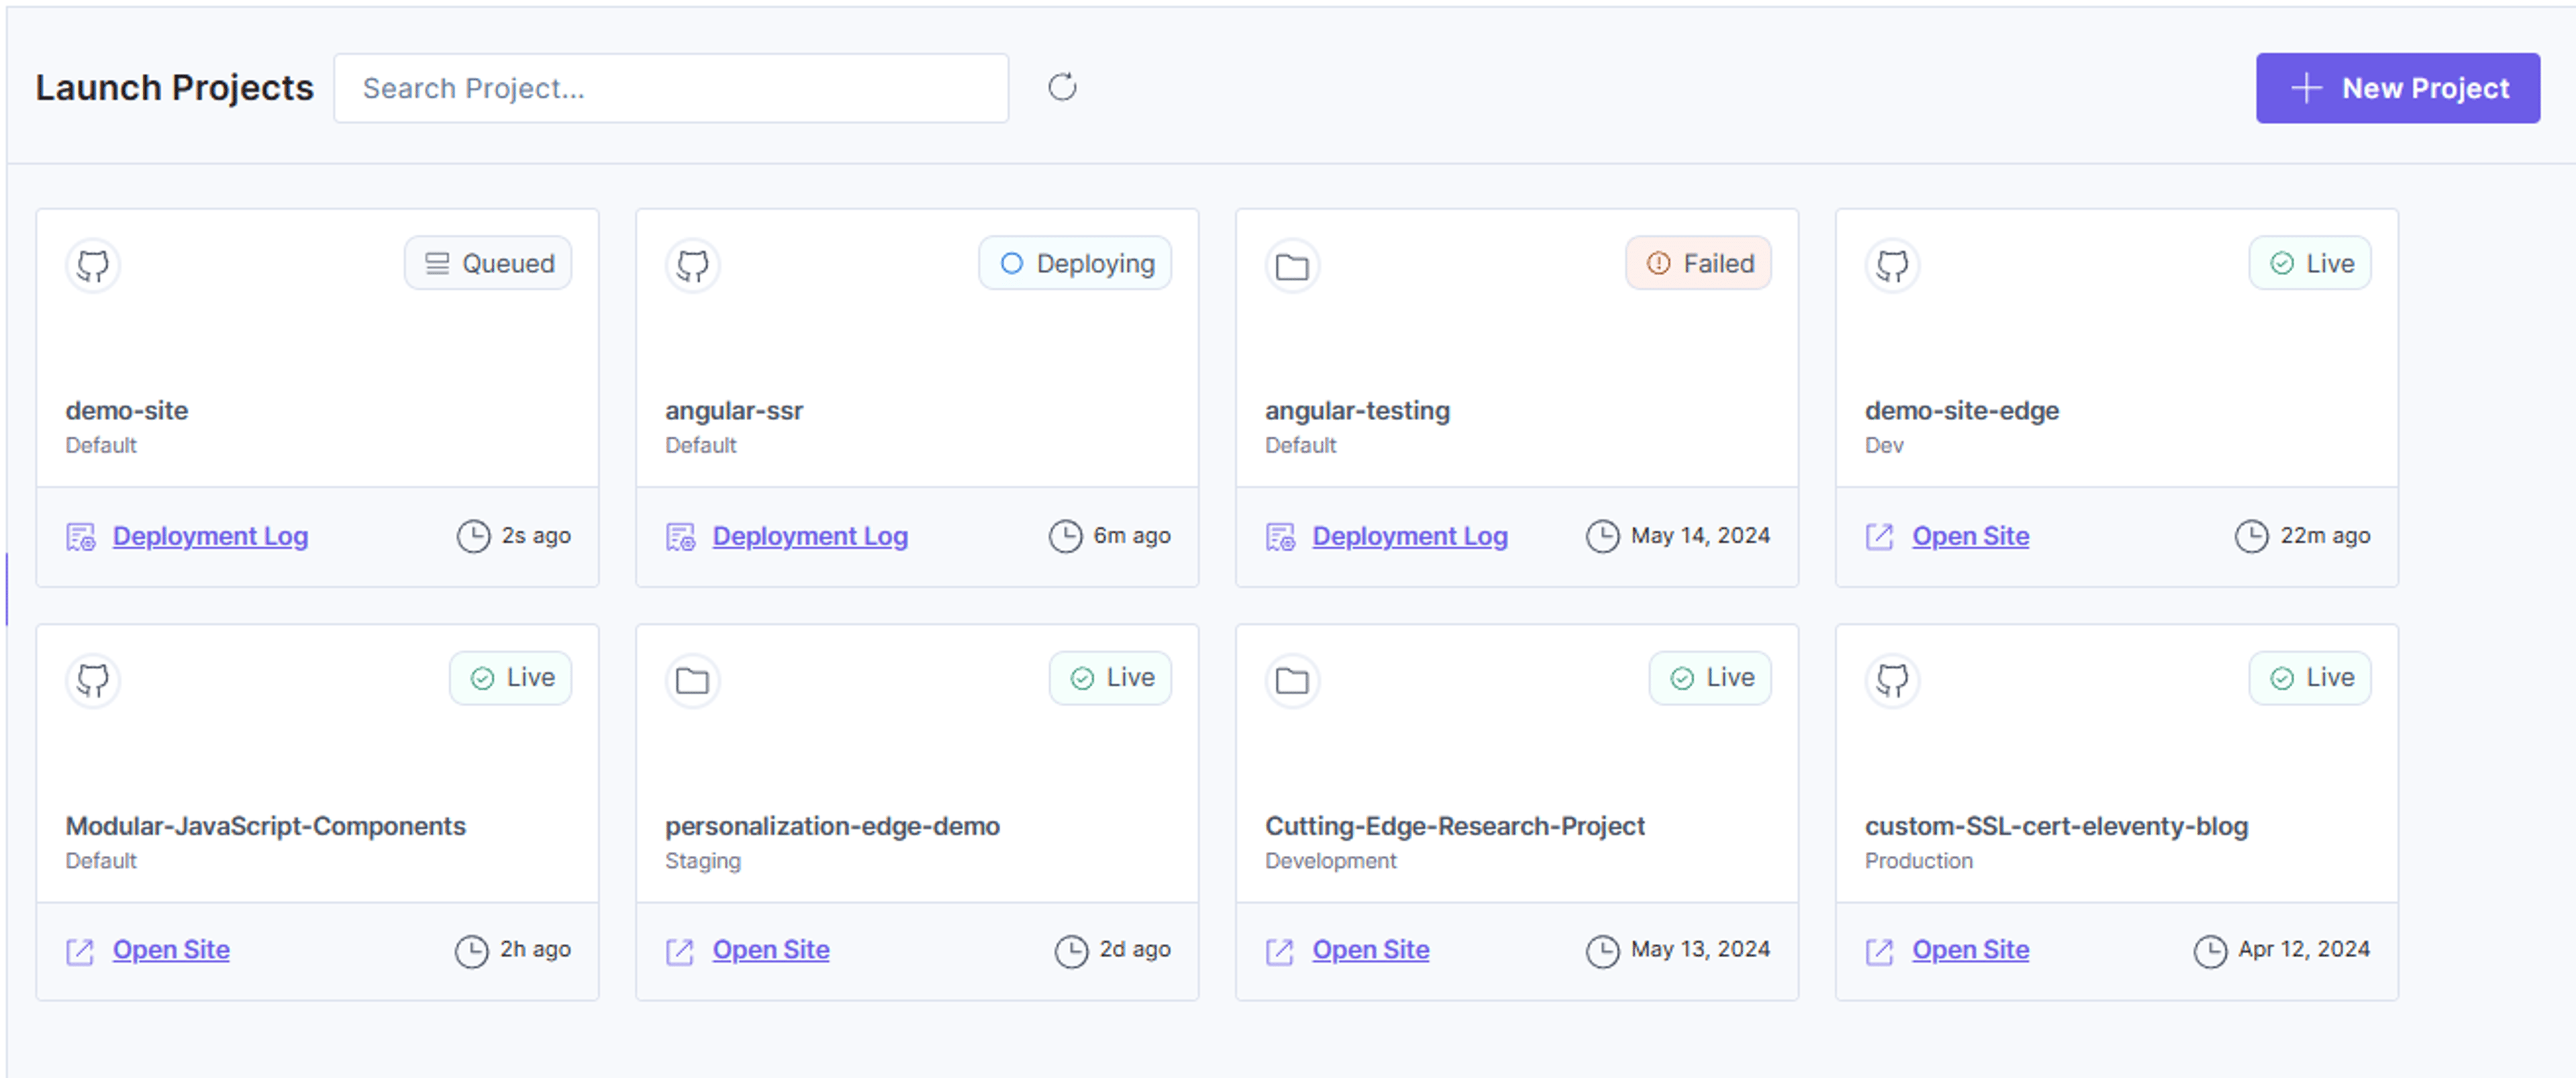This screenshot has width=2576, height=1078.
Task: Click GitHub icon on demo-site card
Action: coord(93,265)
